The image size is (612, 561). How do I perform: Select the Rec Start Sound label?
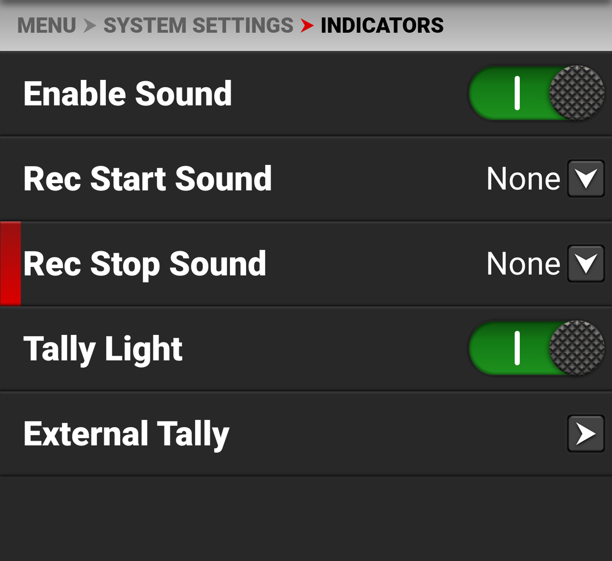point(148,179)
